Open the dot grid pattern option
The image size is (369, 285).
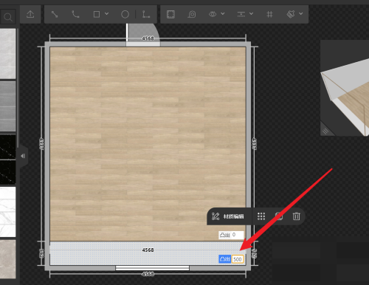pos(261,216)
